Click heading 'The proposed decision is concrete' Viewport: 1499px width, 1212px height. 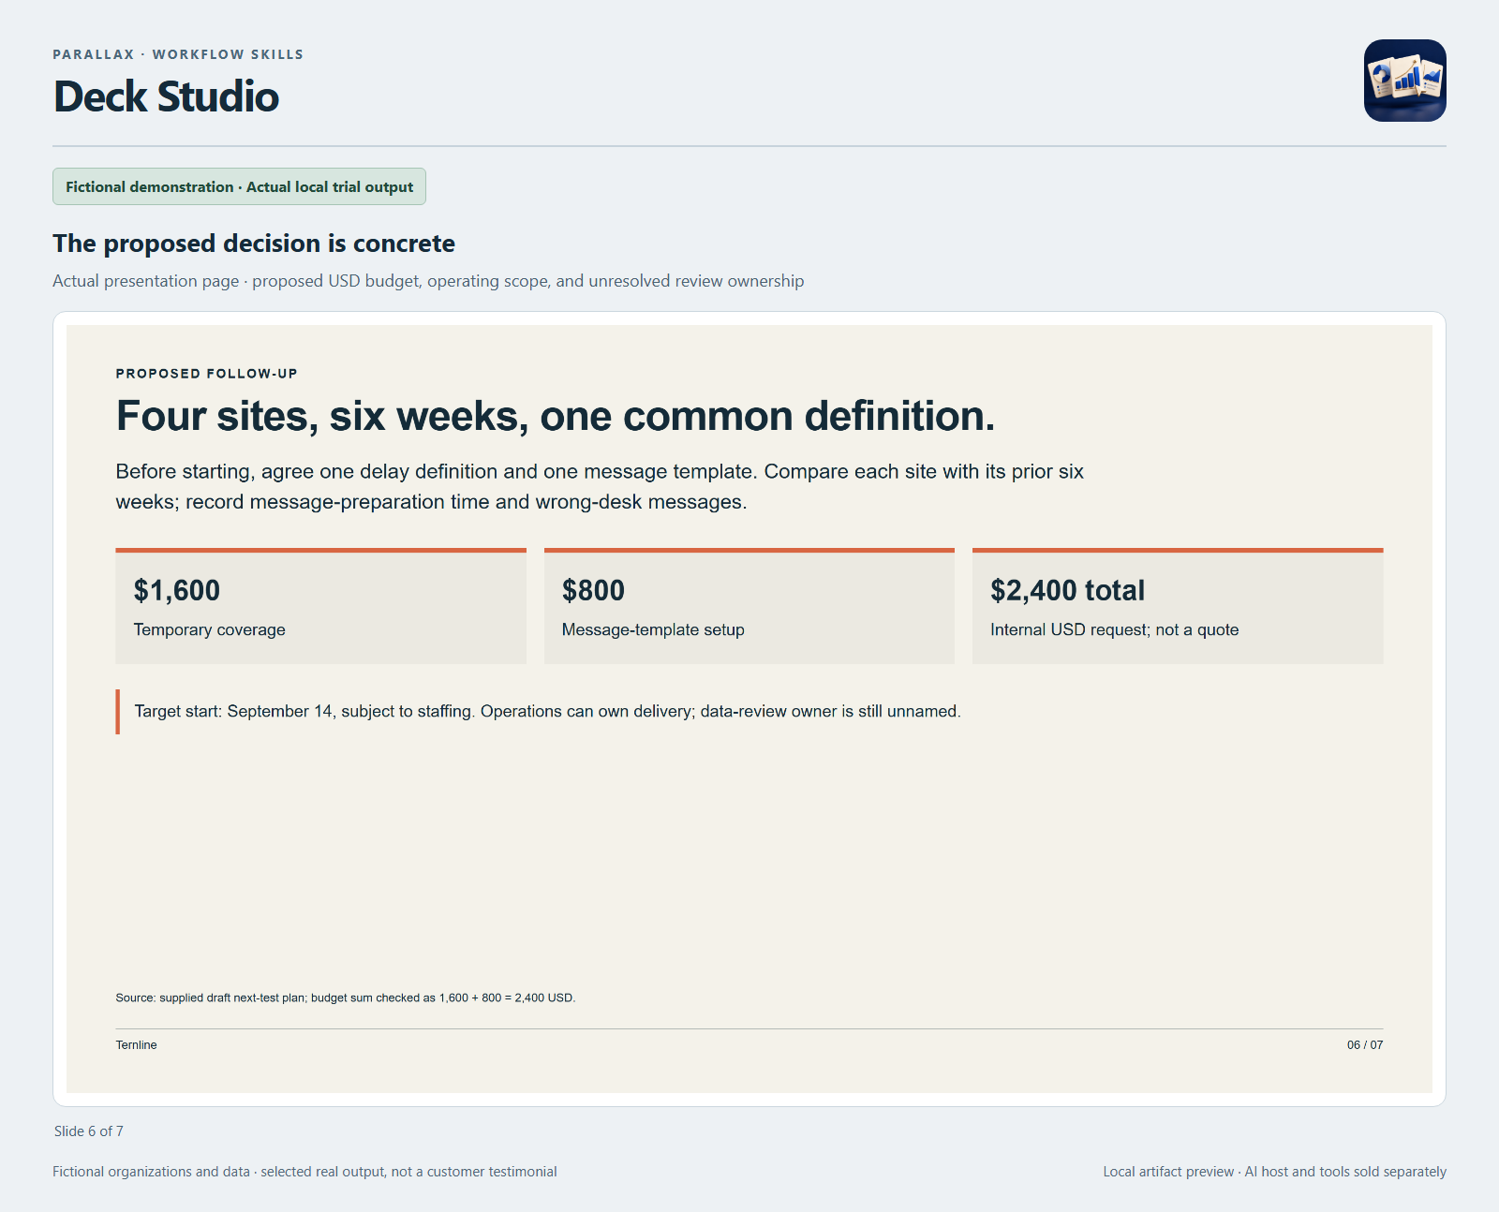(x=254, y=244)
